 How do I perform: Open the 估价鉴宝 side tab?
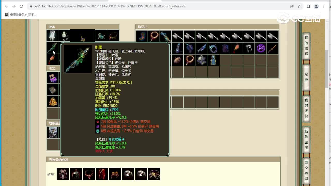click(306, 139)
